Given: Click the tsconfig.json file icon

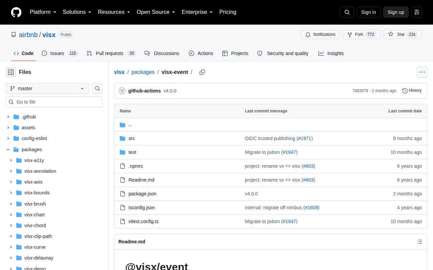Looking at the screenshot, I should [122, 208].
